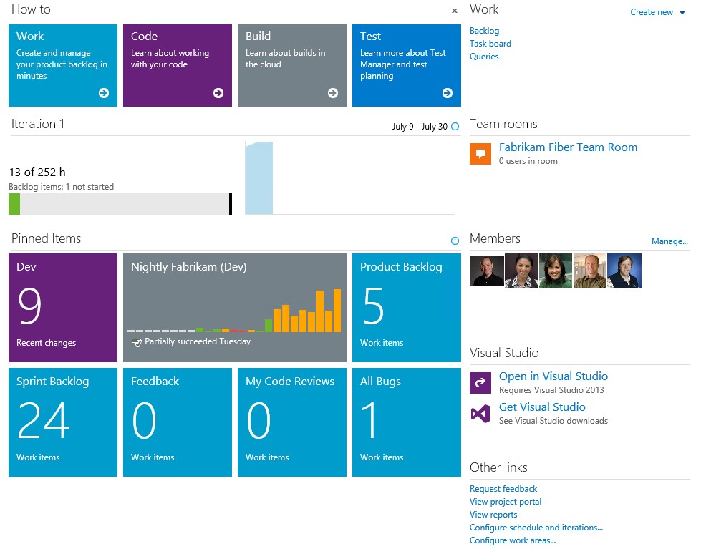Click the arrow icon on Code tile
Screen dimensions: 701x549
tap(218, 93)
